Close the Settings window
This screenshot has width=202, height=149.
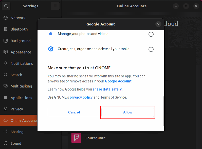(196, 6)
